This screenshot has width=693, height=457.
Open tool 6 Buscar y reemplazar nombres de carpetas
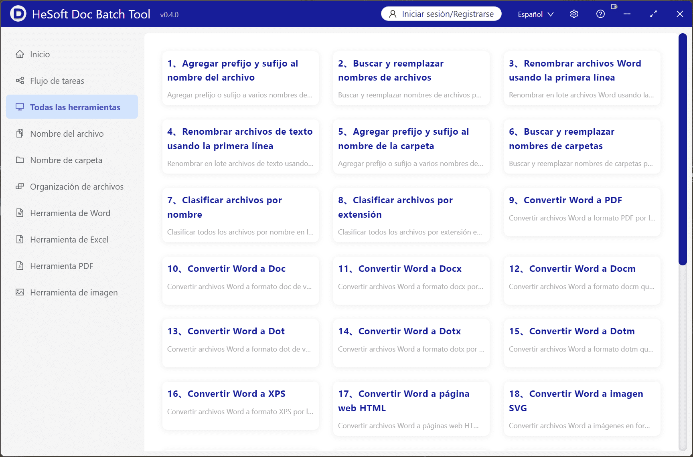[x=582, y=147]
